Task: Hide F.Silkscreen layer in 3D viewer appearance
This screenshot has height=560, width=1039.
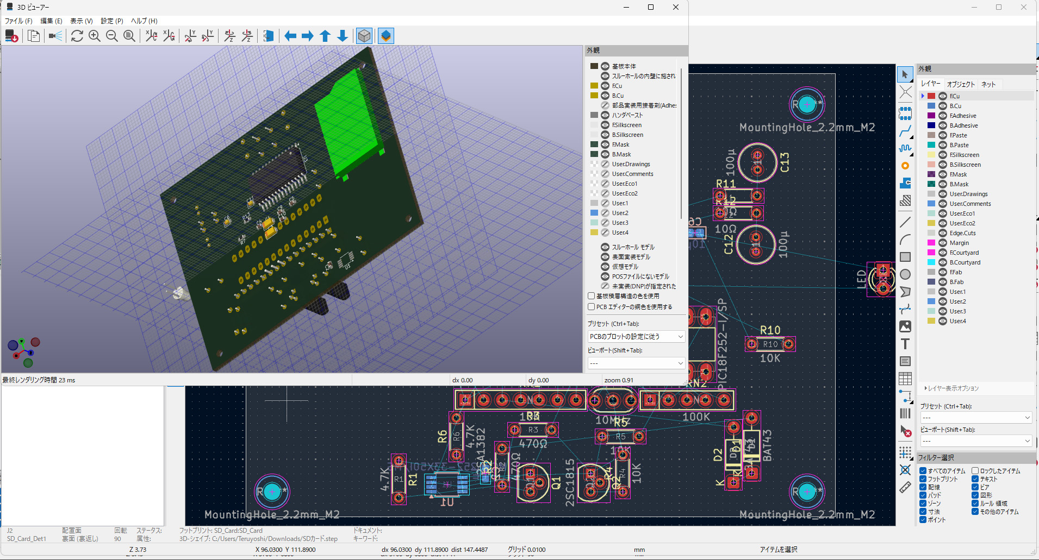Action: [x=605, y=125]
